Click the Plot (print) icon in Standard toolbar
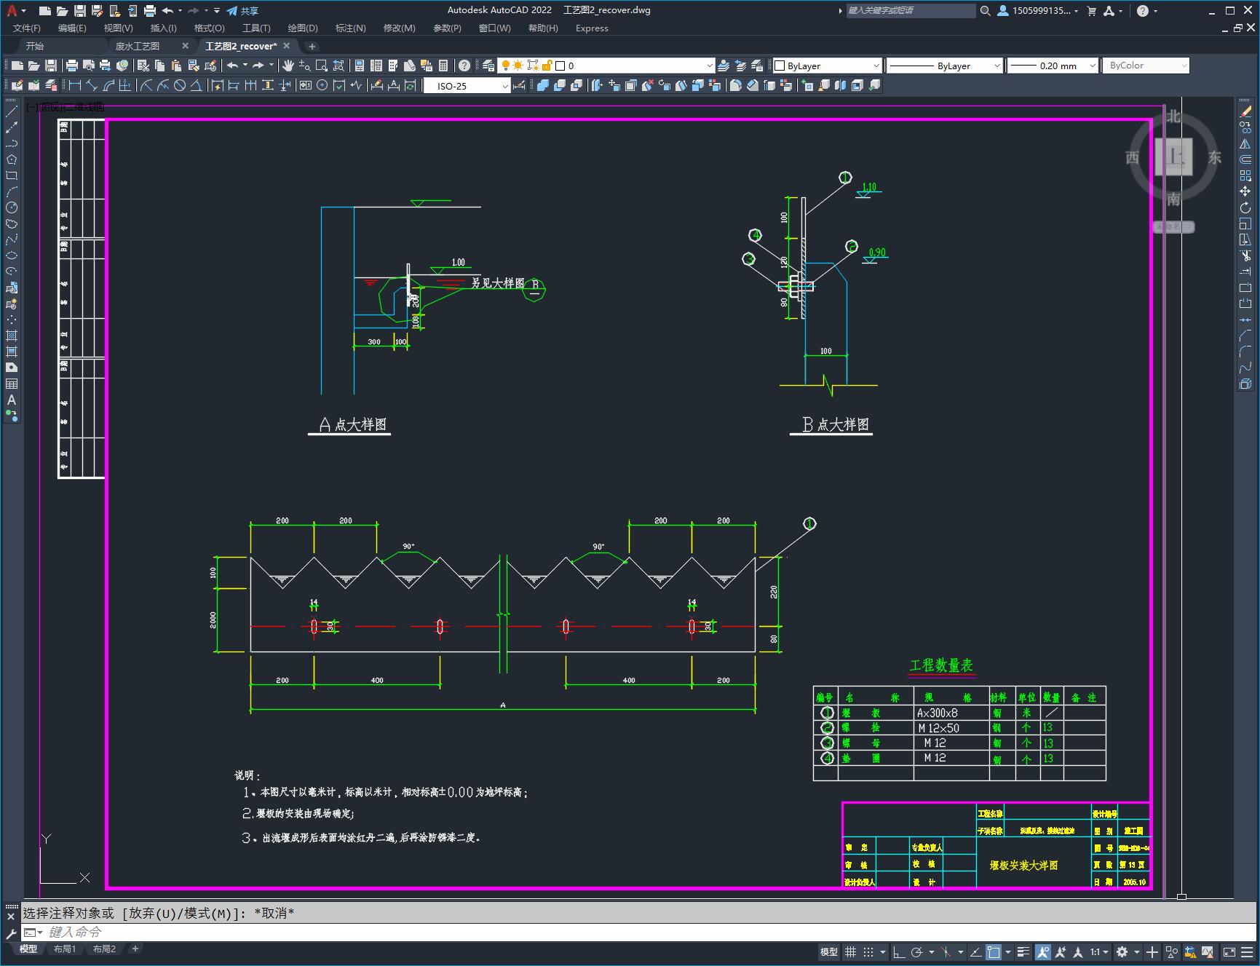The image size is (1260, 966). pos(72,66)
